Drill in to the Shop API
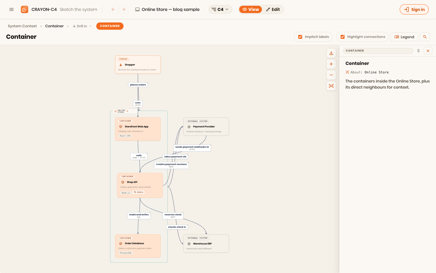The height and width of the screenshot is (273, 436). 139,192
